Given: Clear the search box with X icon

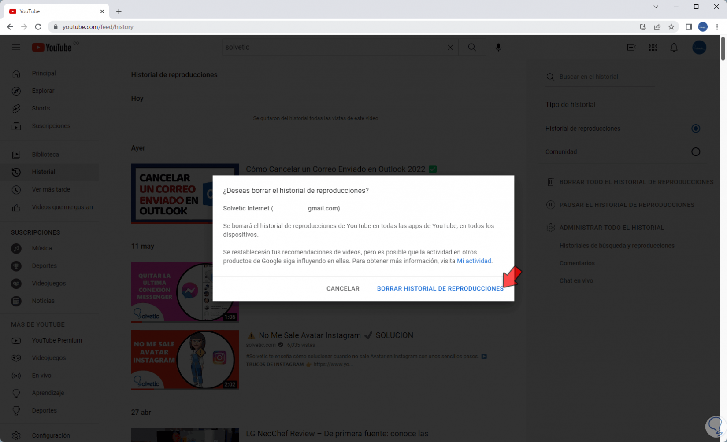Looking at the screenshot, I should [x=450, y=47].
